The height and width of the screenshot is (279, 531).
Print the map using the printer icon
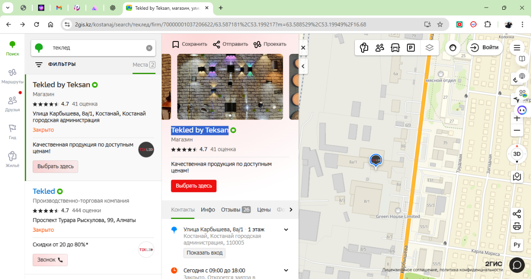517,227
